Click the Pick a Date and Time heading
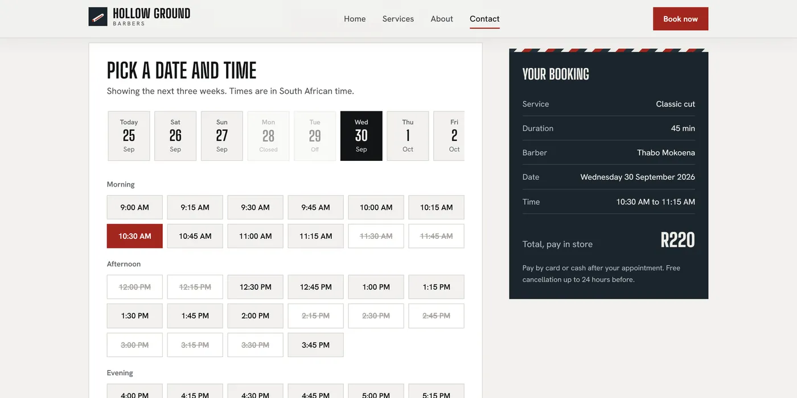 click(x=182, y=71)
